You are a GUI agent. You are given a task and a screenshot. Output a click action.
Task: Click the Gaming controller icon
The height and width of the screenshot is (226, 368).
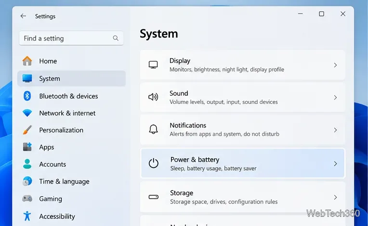coord(27,199)
